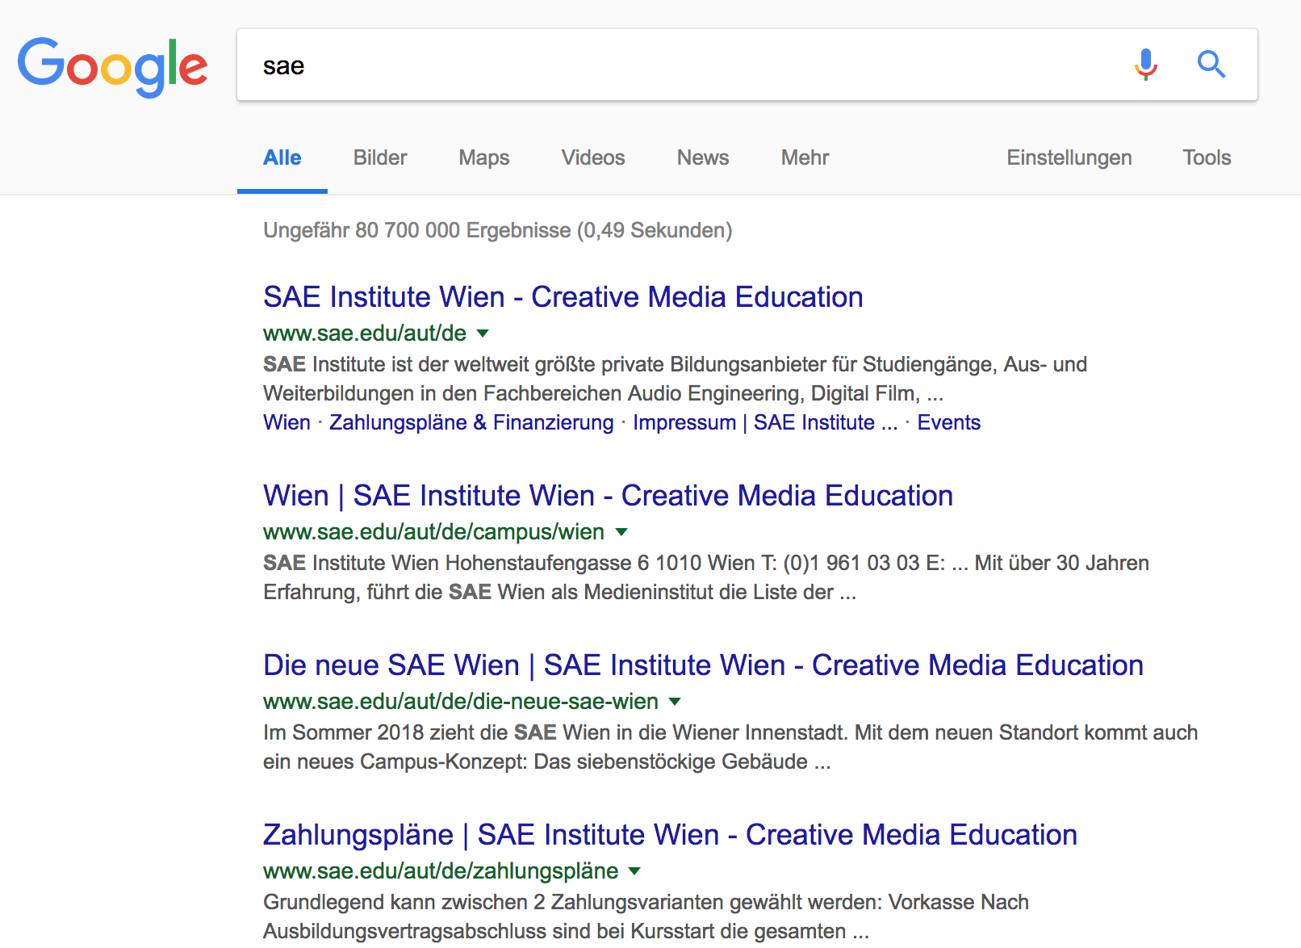Open 'Zahlungspläne | SAE Institute Wien' result title
1301x948 pixels.
670,835
